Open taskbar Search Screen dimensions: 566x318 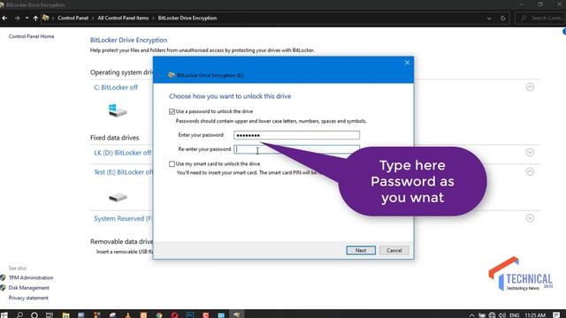click(x=19, y=315)
